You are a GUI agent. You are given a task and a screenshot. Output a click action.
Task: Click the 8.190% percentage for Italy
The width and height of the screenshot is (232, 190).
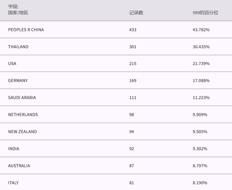[200, 183]
